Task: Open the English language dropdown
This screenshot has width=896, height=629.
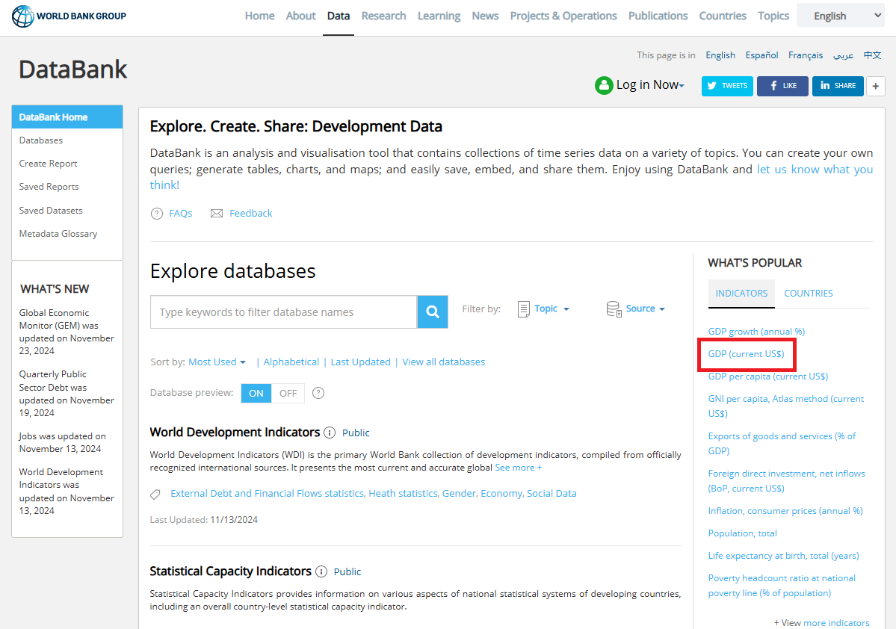Action: (840, 16)
